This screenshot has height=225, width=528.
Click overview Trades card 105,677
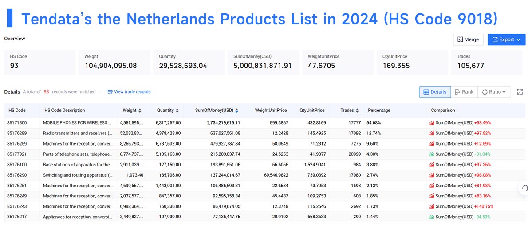coord(487,62)
